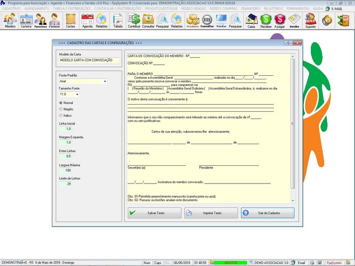Image resolution: width=355 pixels, height=266 pixels.
Task: Open the Membro toolbar icon
Action: coord(10,20)
